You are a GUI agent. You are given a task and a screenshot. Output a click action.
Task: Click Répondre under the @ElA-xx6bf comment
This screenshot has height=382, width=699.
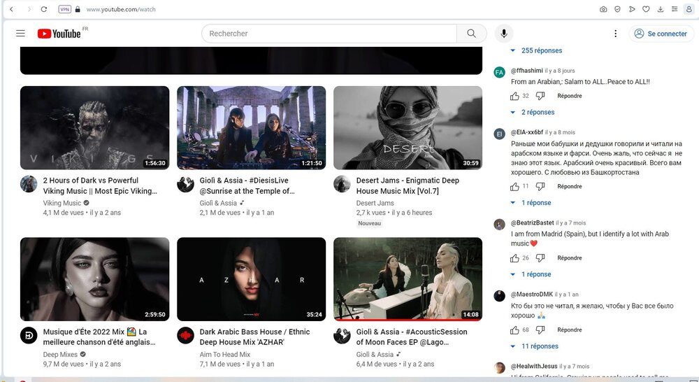tap(569, 186)
